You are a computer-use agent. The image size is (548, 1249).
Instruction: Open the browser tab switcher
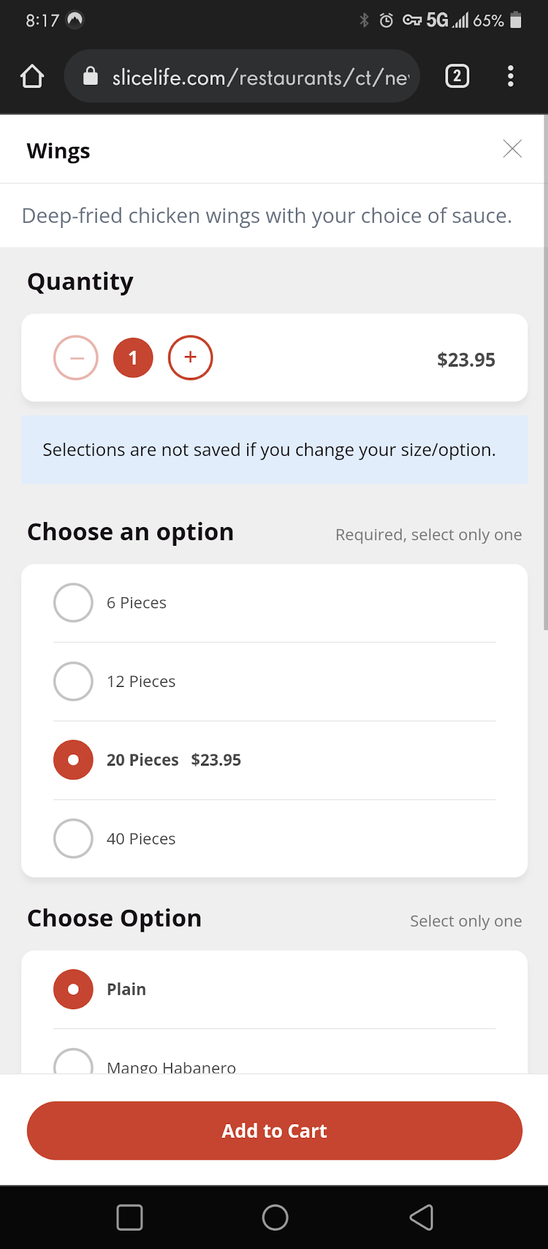tap(457, 76)
